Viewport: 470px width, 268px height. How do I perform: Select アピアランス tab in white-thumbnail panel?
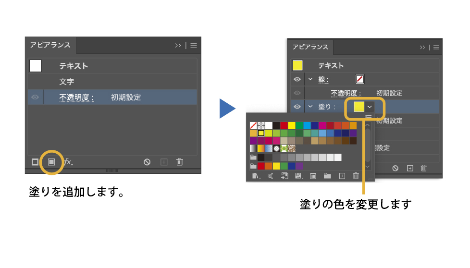[50, 45]
